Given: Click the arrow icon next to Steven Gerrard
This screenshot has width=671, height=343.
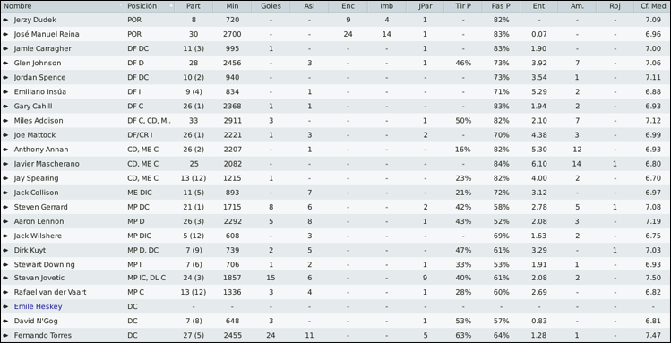Looking at the screenshot, I should point(5,207).
